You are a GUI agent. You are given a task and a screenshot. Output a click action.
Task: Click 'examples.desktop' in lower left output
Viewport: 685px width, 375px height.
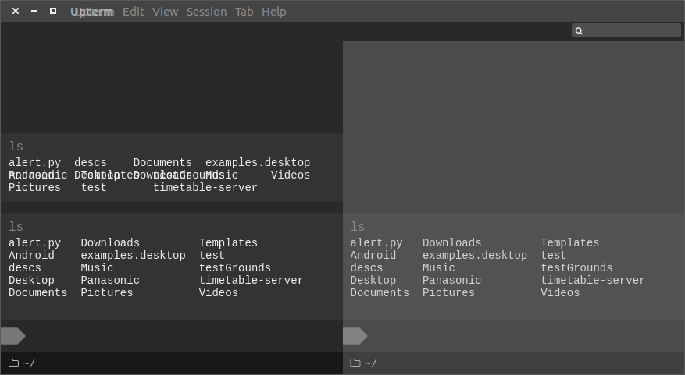(x=134, y=256)
